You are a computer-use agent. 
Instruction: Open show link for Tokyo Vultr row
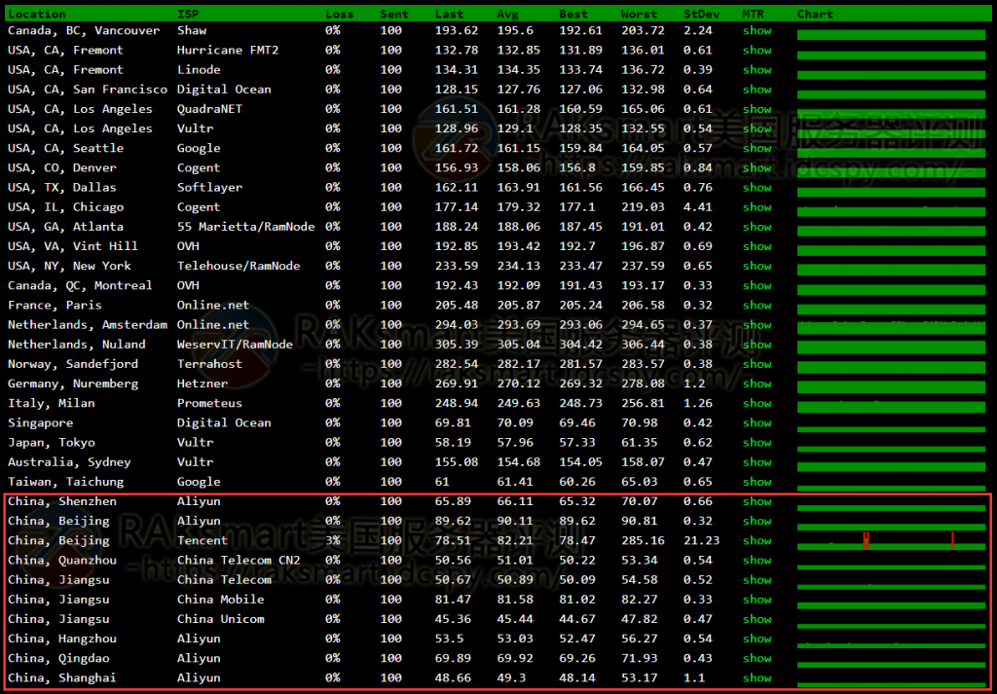pyautogui.click(x=757, y=442)
